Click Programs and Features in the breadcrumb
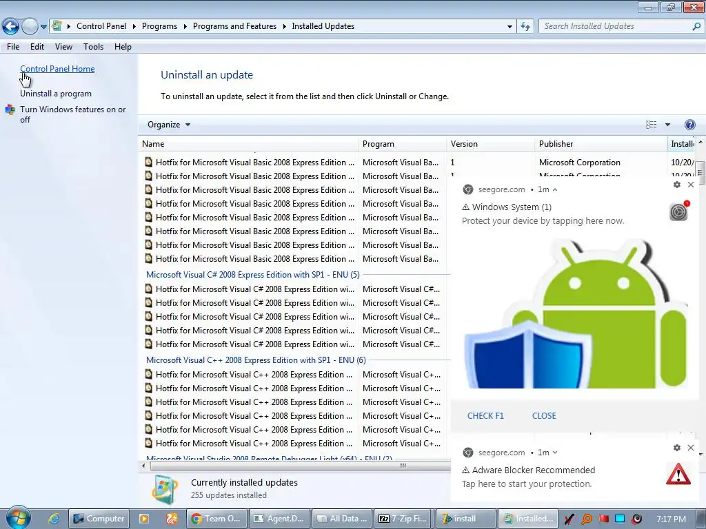This screenshot has width=706, height=529. 234,26
